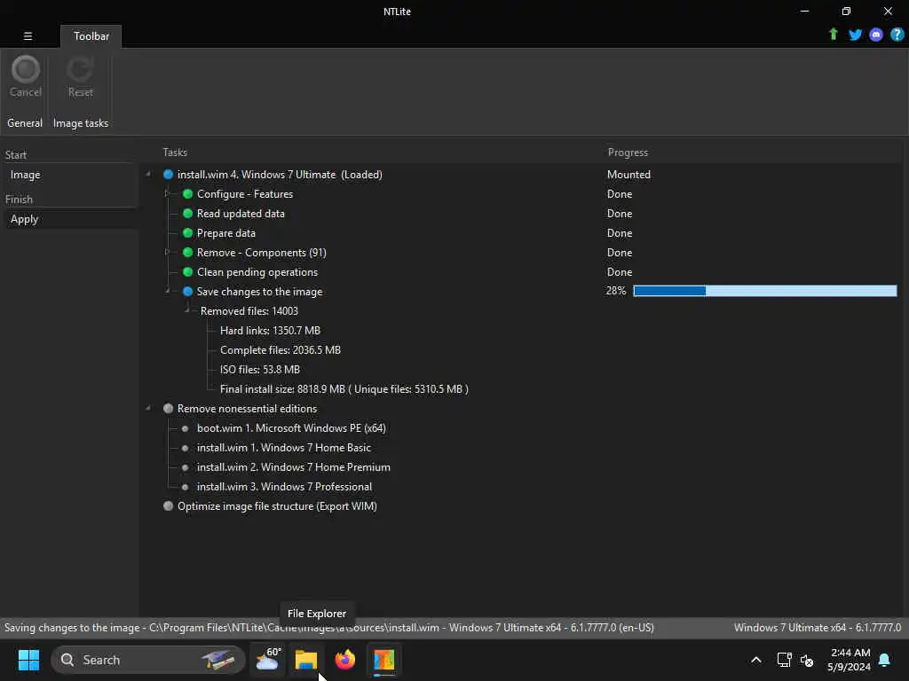Click blue dot beside Save changes to image
Screen dimensions: 909x681
tap(188, 291)
